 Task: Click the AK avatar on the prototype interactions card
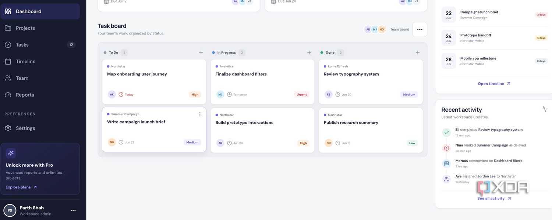[220, 143]
